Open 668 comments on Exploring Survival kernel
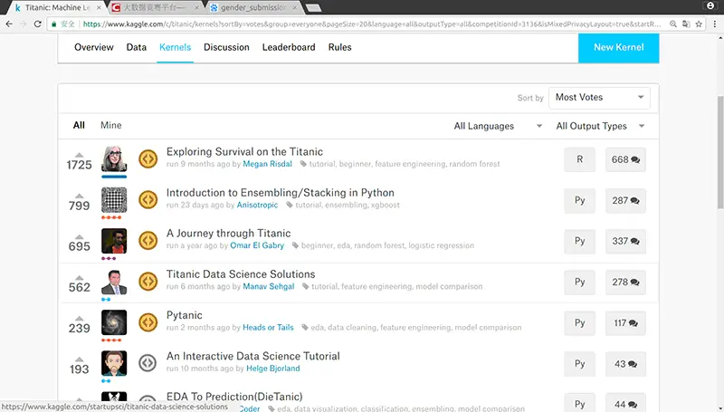Image resolution: width=724 pixels, height=412 pixels. point(625,159)
